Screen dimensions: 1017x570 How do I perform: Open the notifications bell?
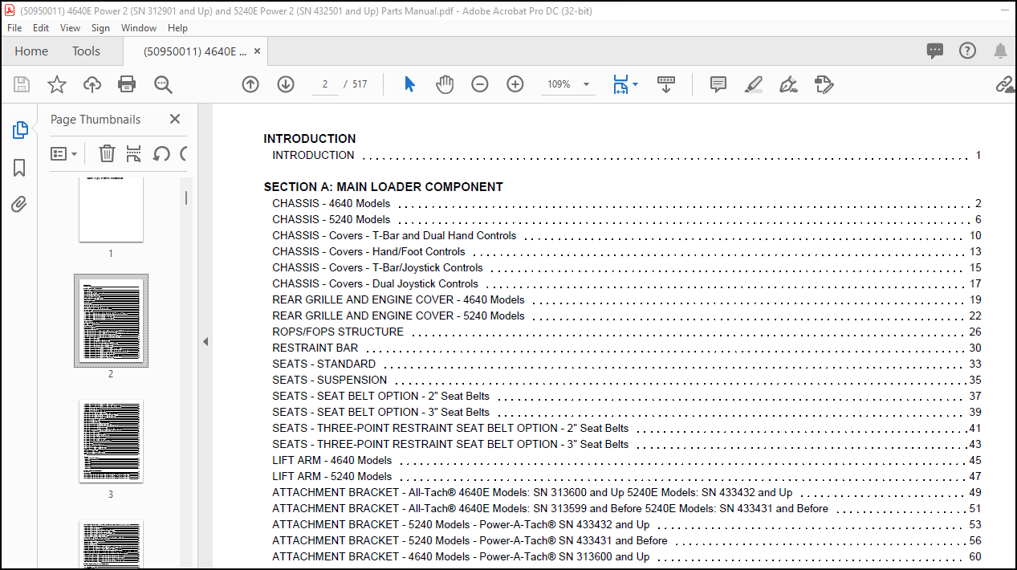1000,51
